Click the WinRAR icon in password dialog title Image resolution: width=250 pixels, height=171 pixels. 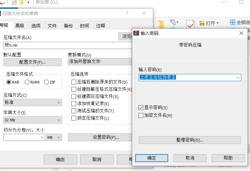[136, 33]
